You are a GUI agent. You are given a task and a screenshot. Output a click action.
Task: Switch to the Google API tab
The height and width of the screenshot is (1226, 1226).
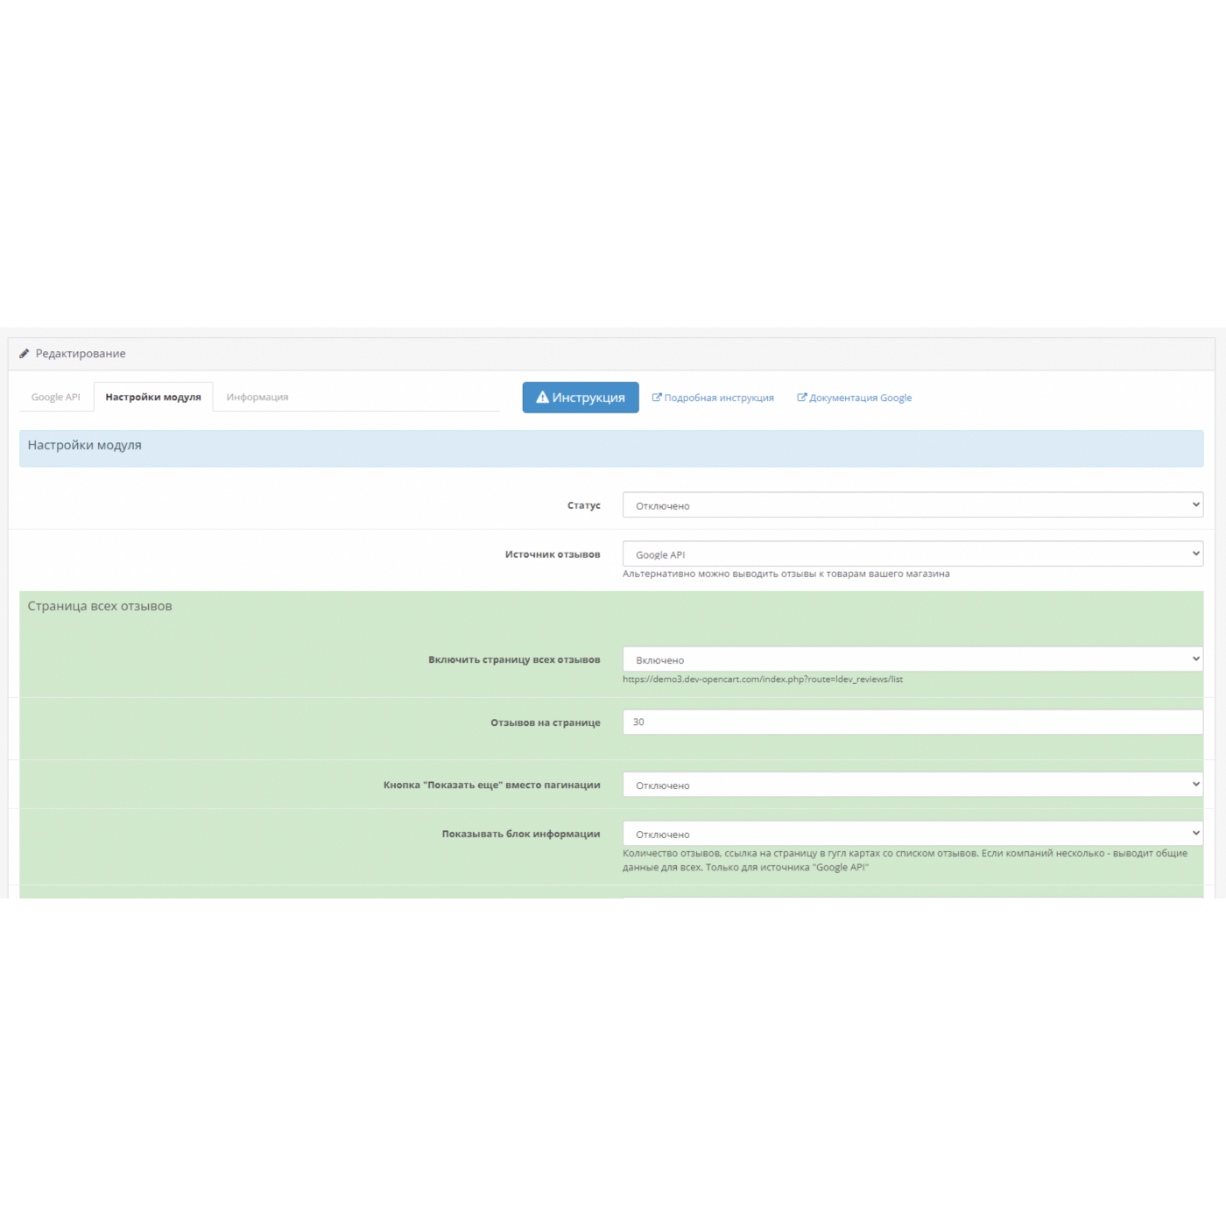(x=56, y=398)
